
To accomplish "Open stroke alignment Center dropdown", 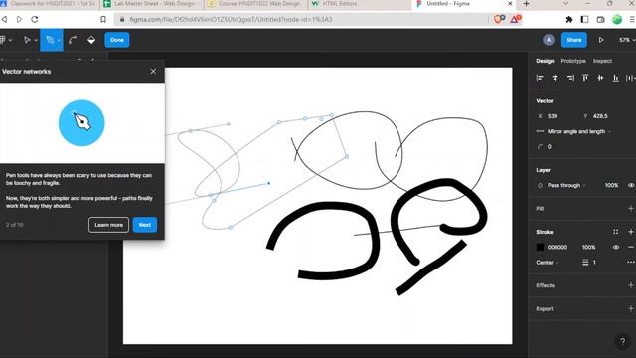I will coord(548,263).
